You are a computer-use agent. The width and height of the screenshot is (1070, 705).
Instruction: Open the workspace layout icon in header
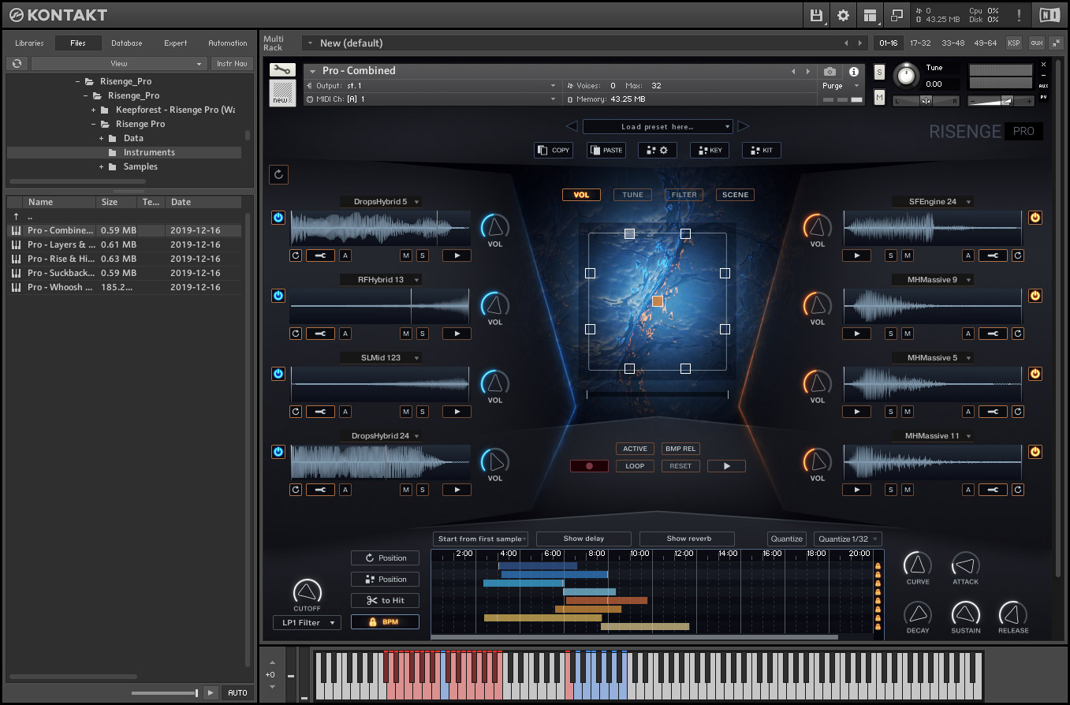click(870, 15)
